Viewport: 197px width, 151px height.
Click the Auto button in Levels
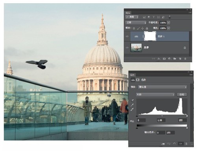[182, 95]
